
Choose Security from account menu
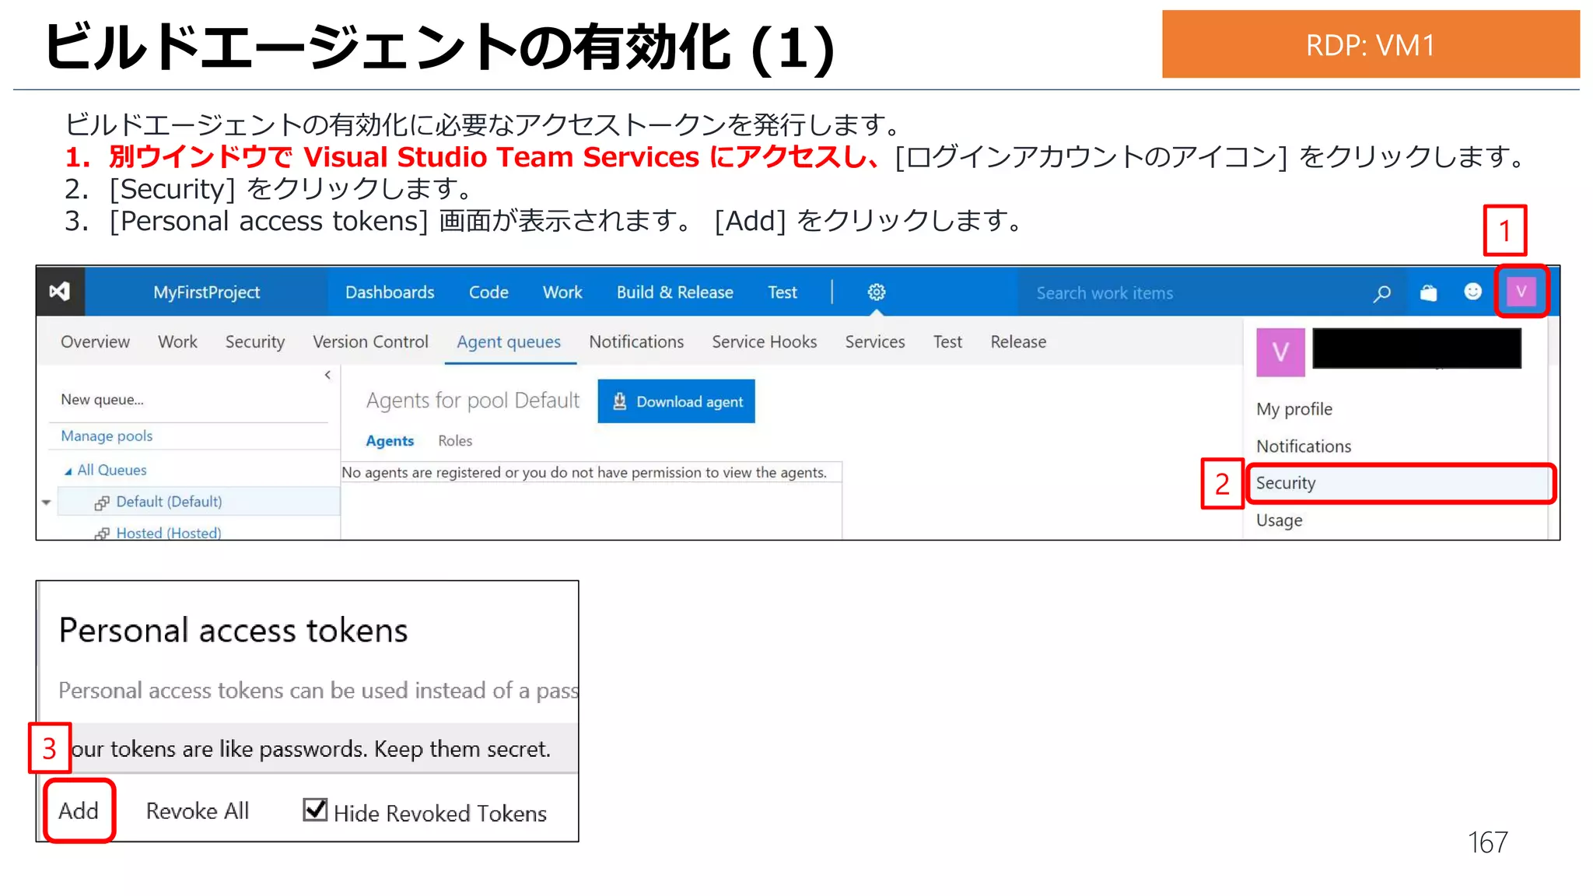pos(1400,483)
